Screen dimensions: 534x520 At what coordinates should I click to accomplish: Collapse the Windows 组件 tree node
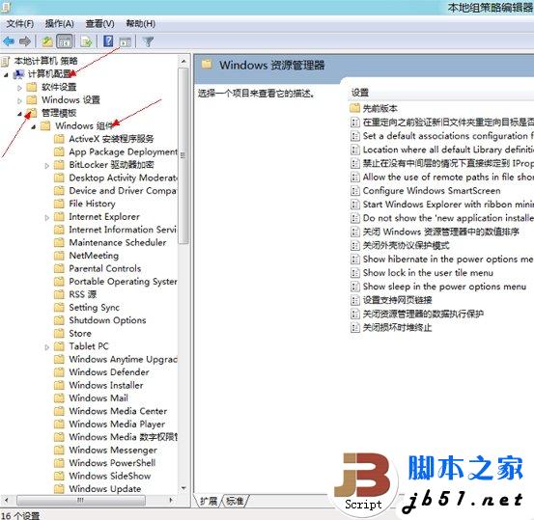(34, 126)
